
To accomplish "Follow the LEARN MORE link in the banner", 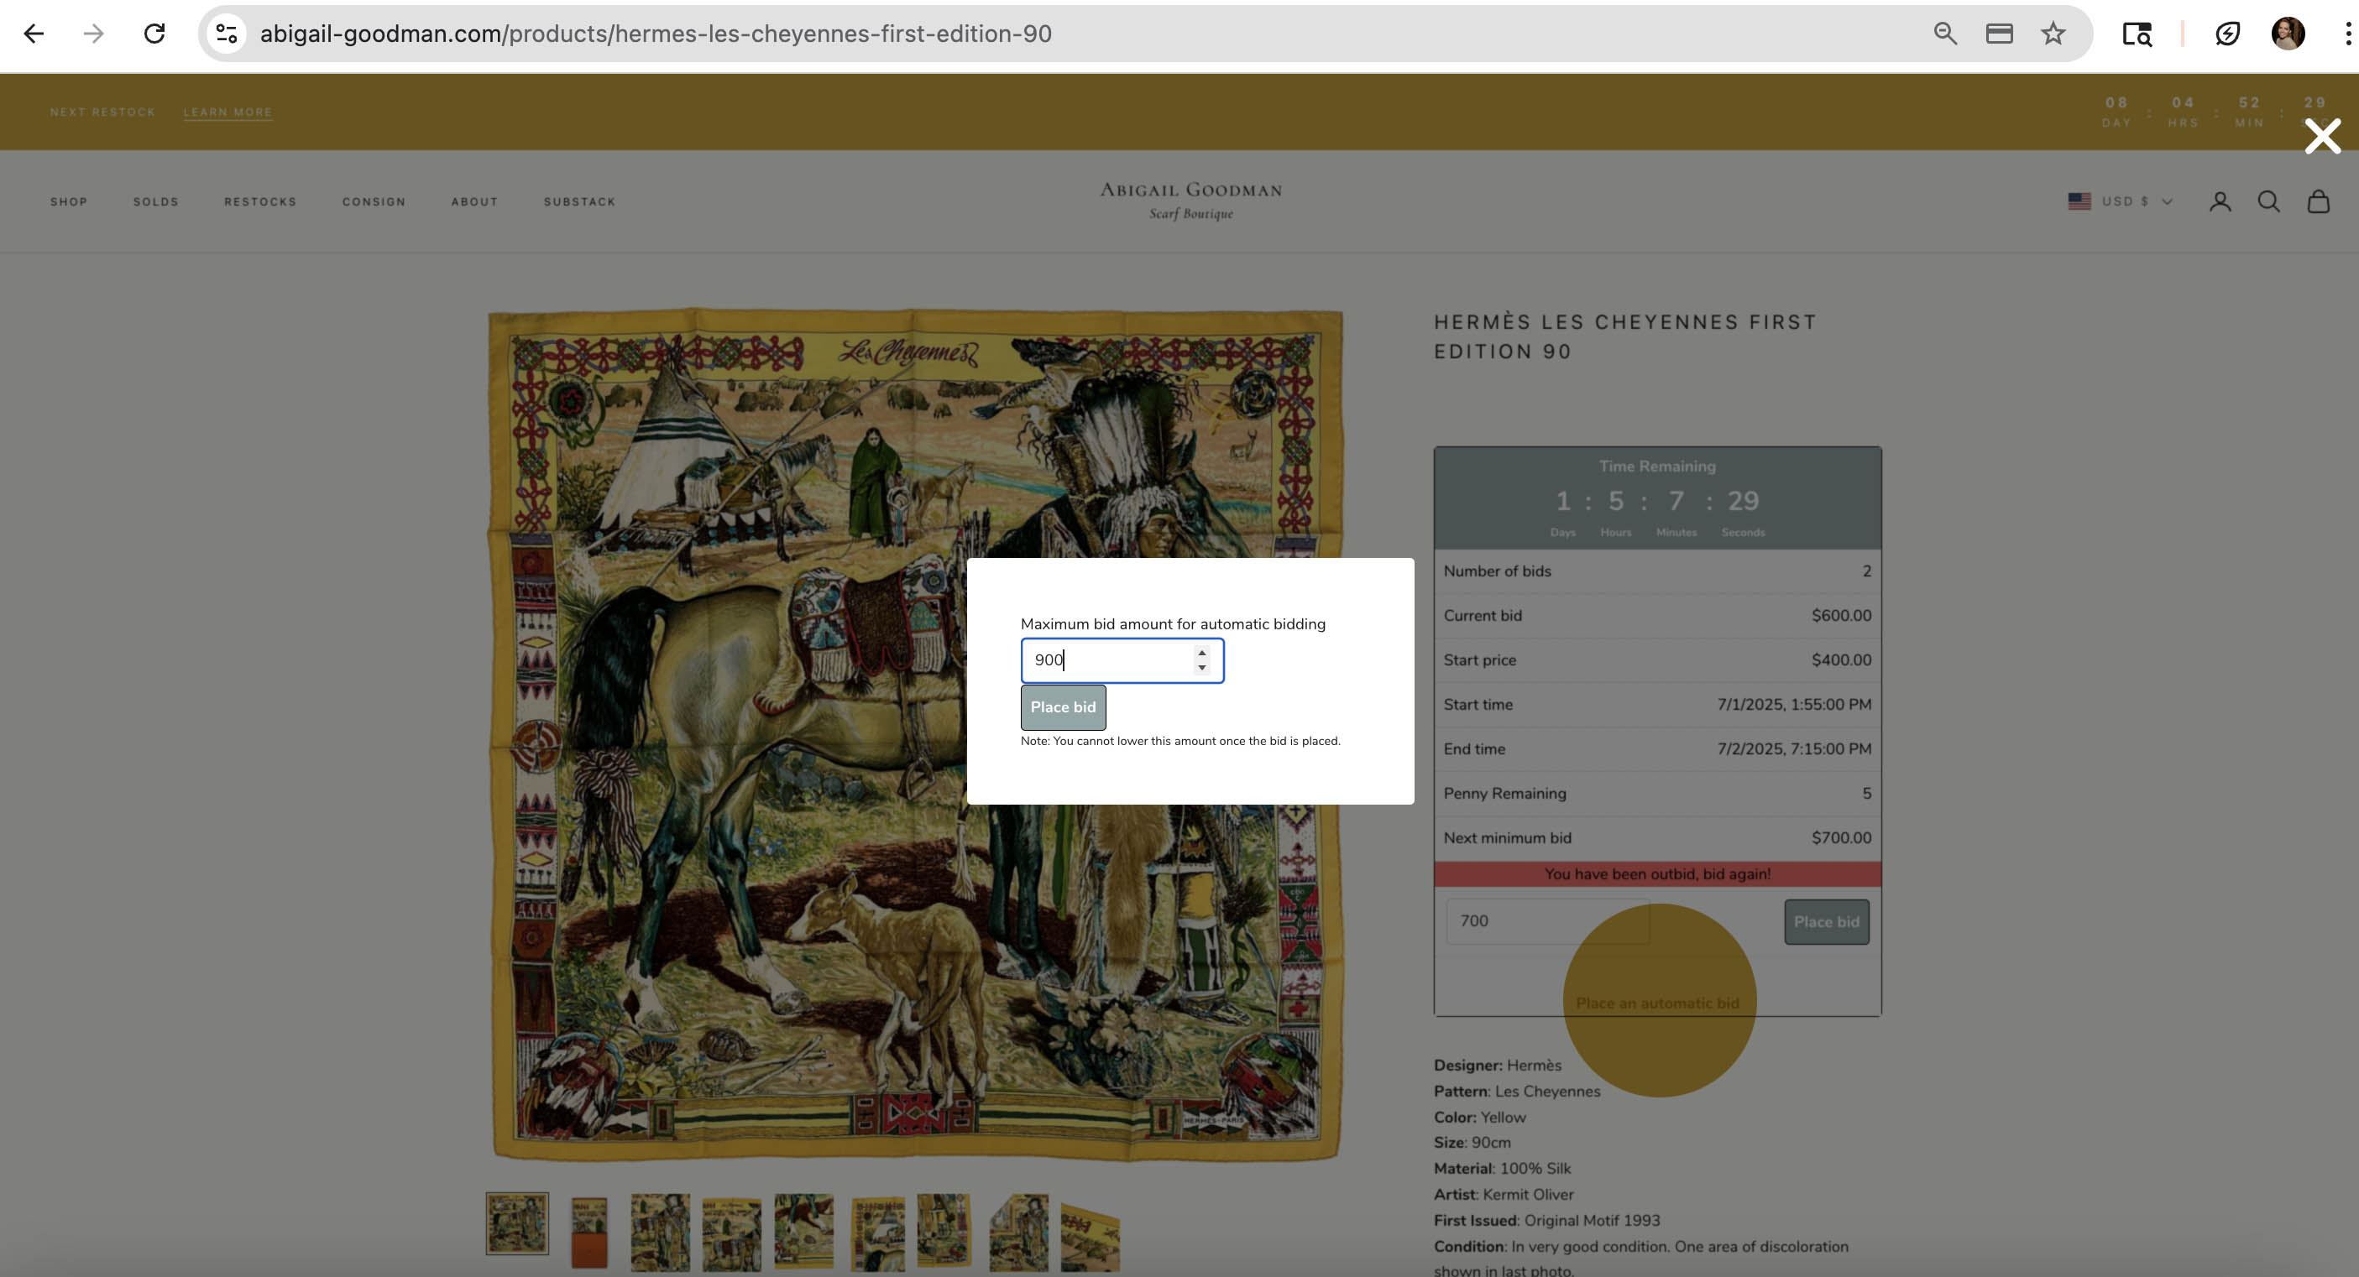I will click(228, 112).
